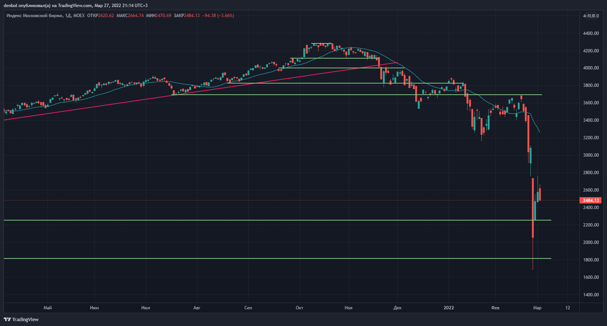Image resolution: width=607 pixels, height=326 pixels.
Task: Click the 3800.00 price axis label
Action: 591,85
